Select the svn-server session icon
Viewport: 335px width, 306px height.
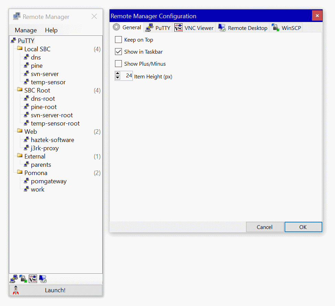(26, 74)
